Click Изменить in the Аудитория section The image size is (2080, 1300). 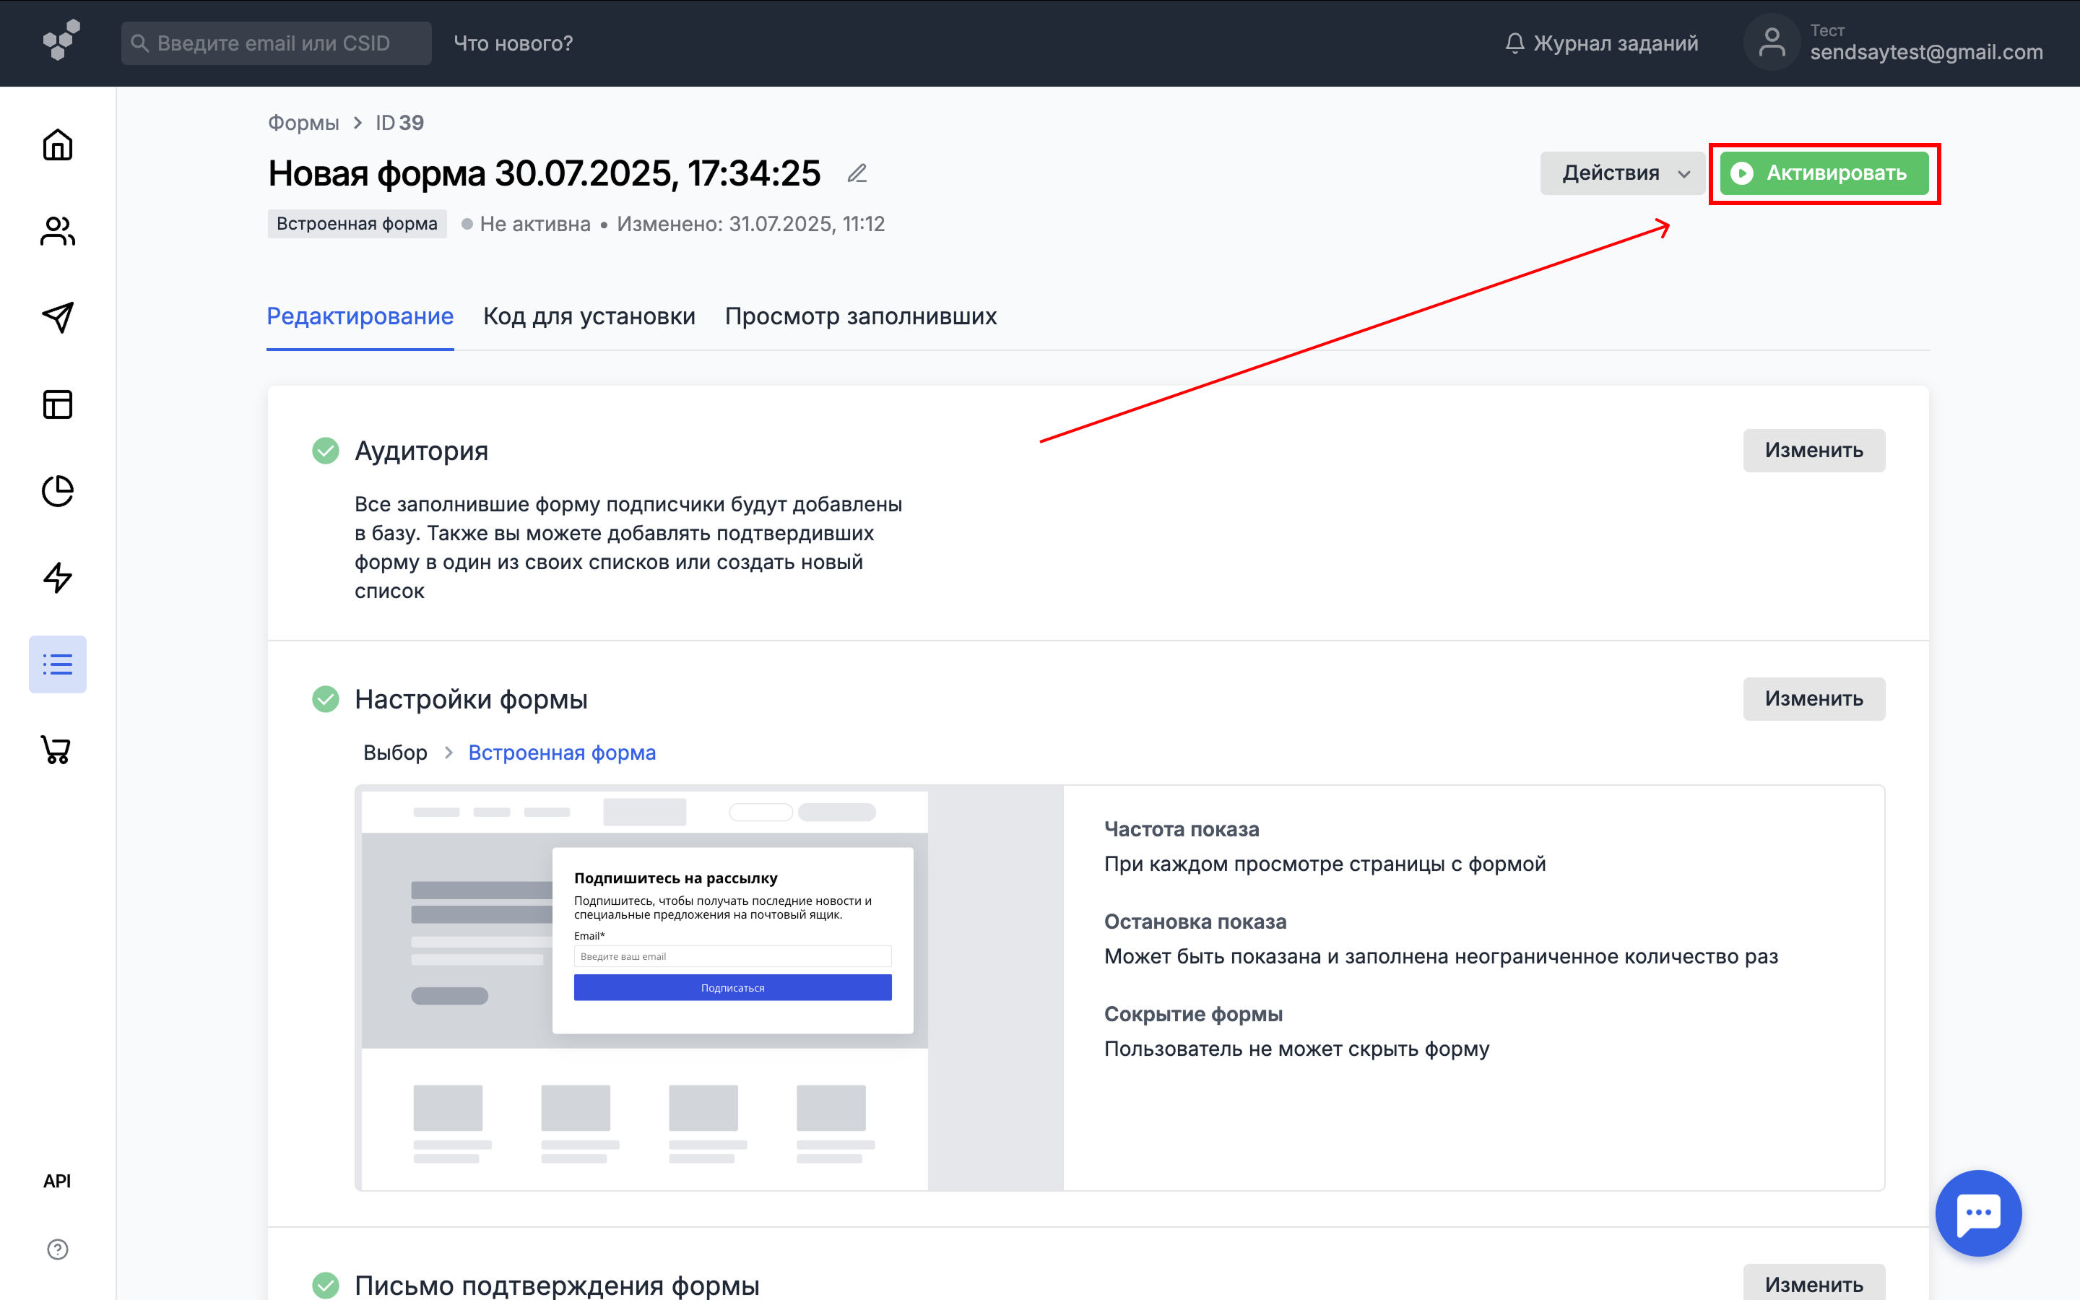point(1813,451)
